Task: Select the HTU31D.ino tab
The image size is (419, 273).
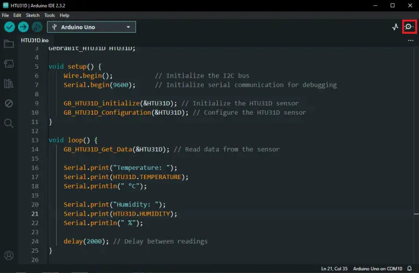Action: coord(35,40)
